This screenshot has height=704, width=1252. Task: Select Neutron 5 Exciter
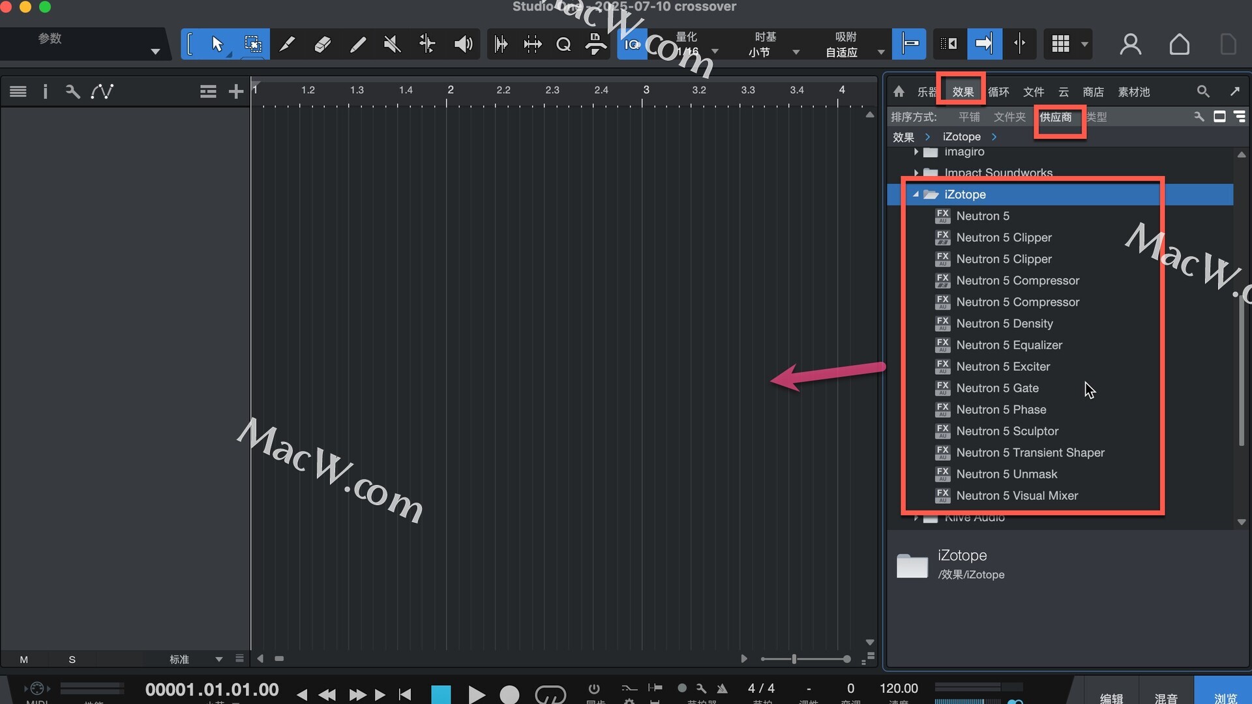coord(1003,366)
